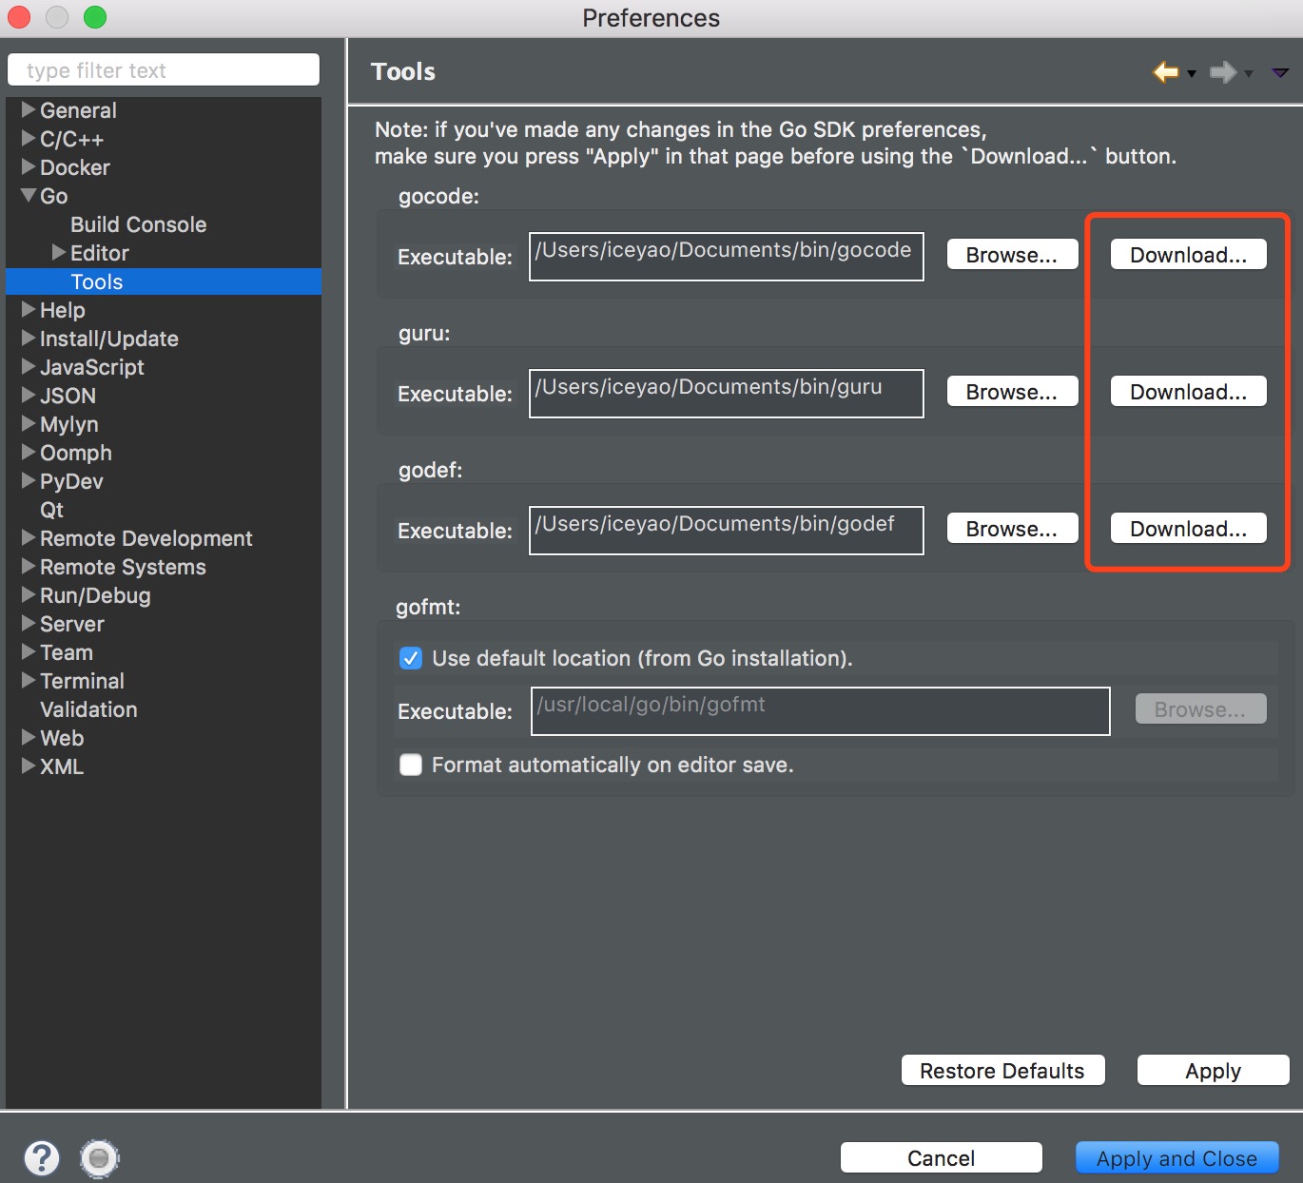
Task: Open the Validation preferences page
Action: (88, 709)
